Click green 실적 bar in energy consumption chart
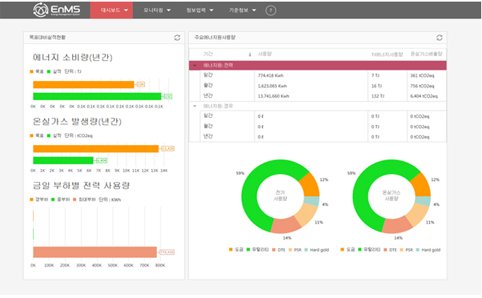Screen dimensions: 482x298 click(x=97, y=97)
